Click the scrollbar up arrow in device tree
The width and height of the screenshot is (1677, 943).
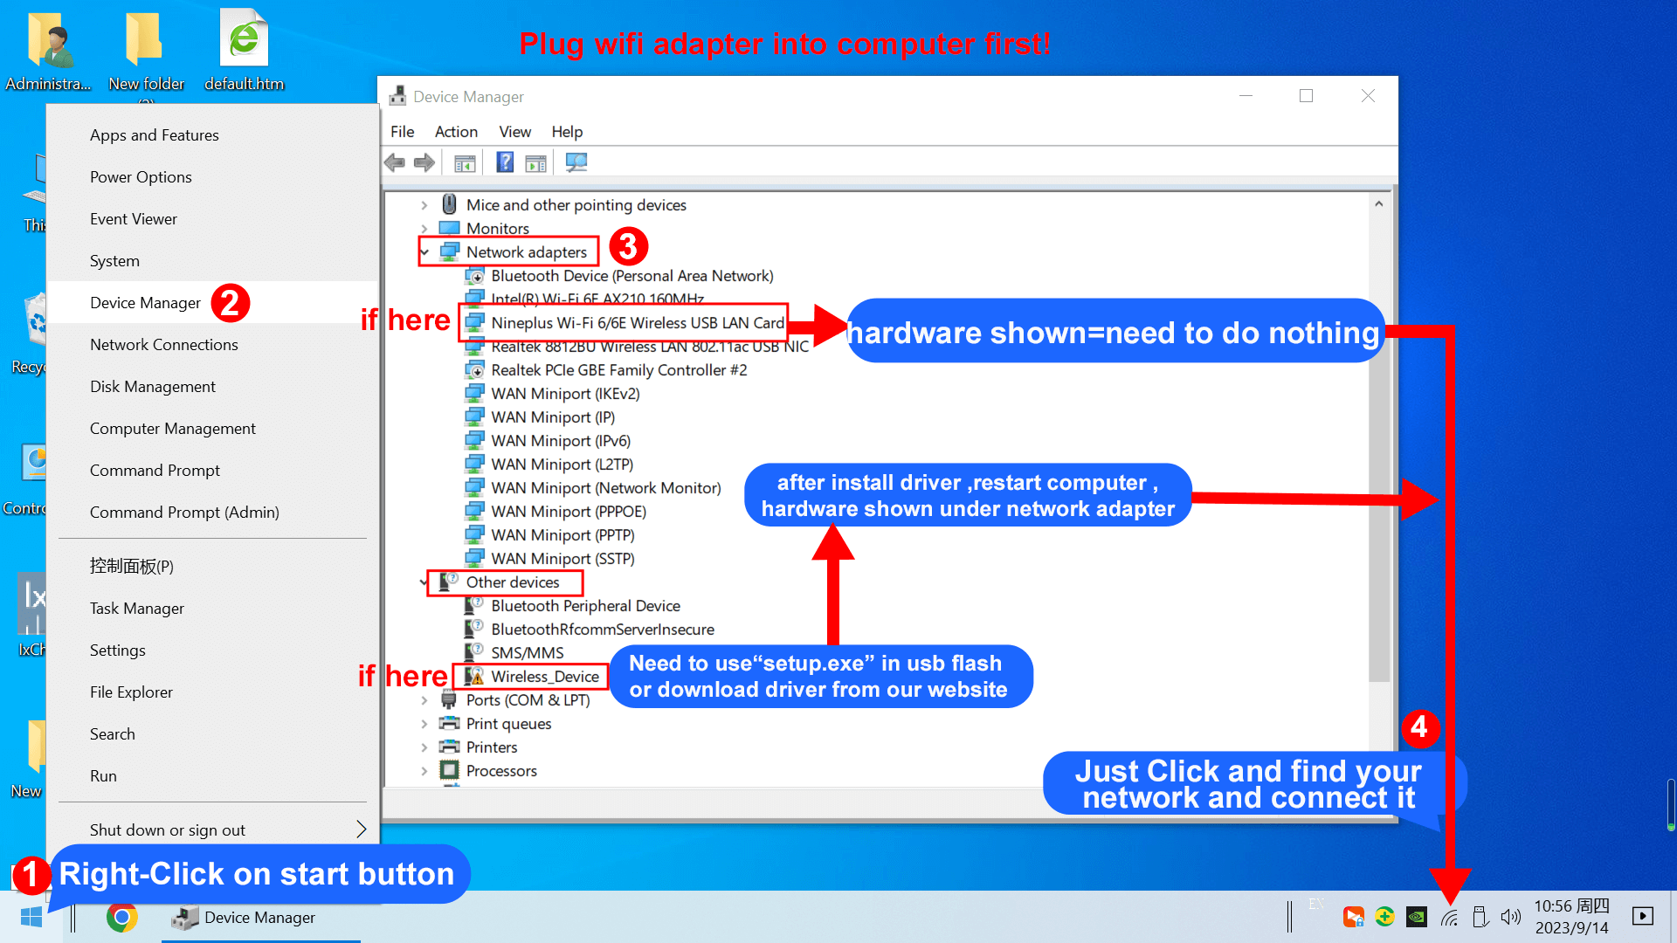click(x=1378, y=204)
